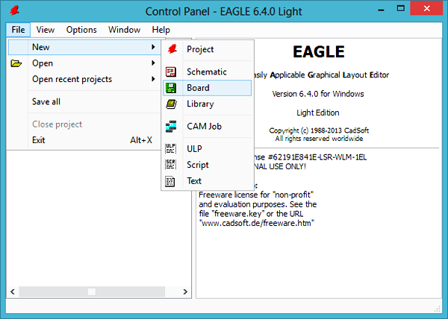
Task: Click the CAM Job icon
Action: 171,127
